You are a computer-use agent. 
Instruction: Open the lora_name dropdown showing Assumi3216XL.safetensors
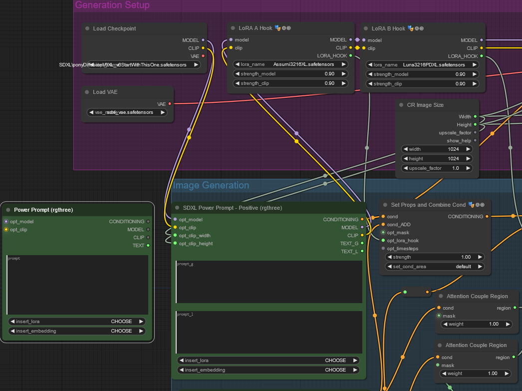(x=290, y=64)
